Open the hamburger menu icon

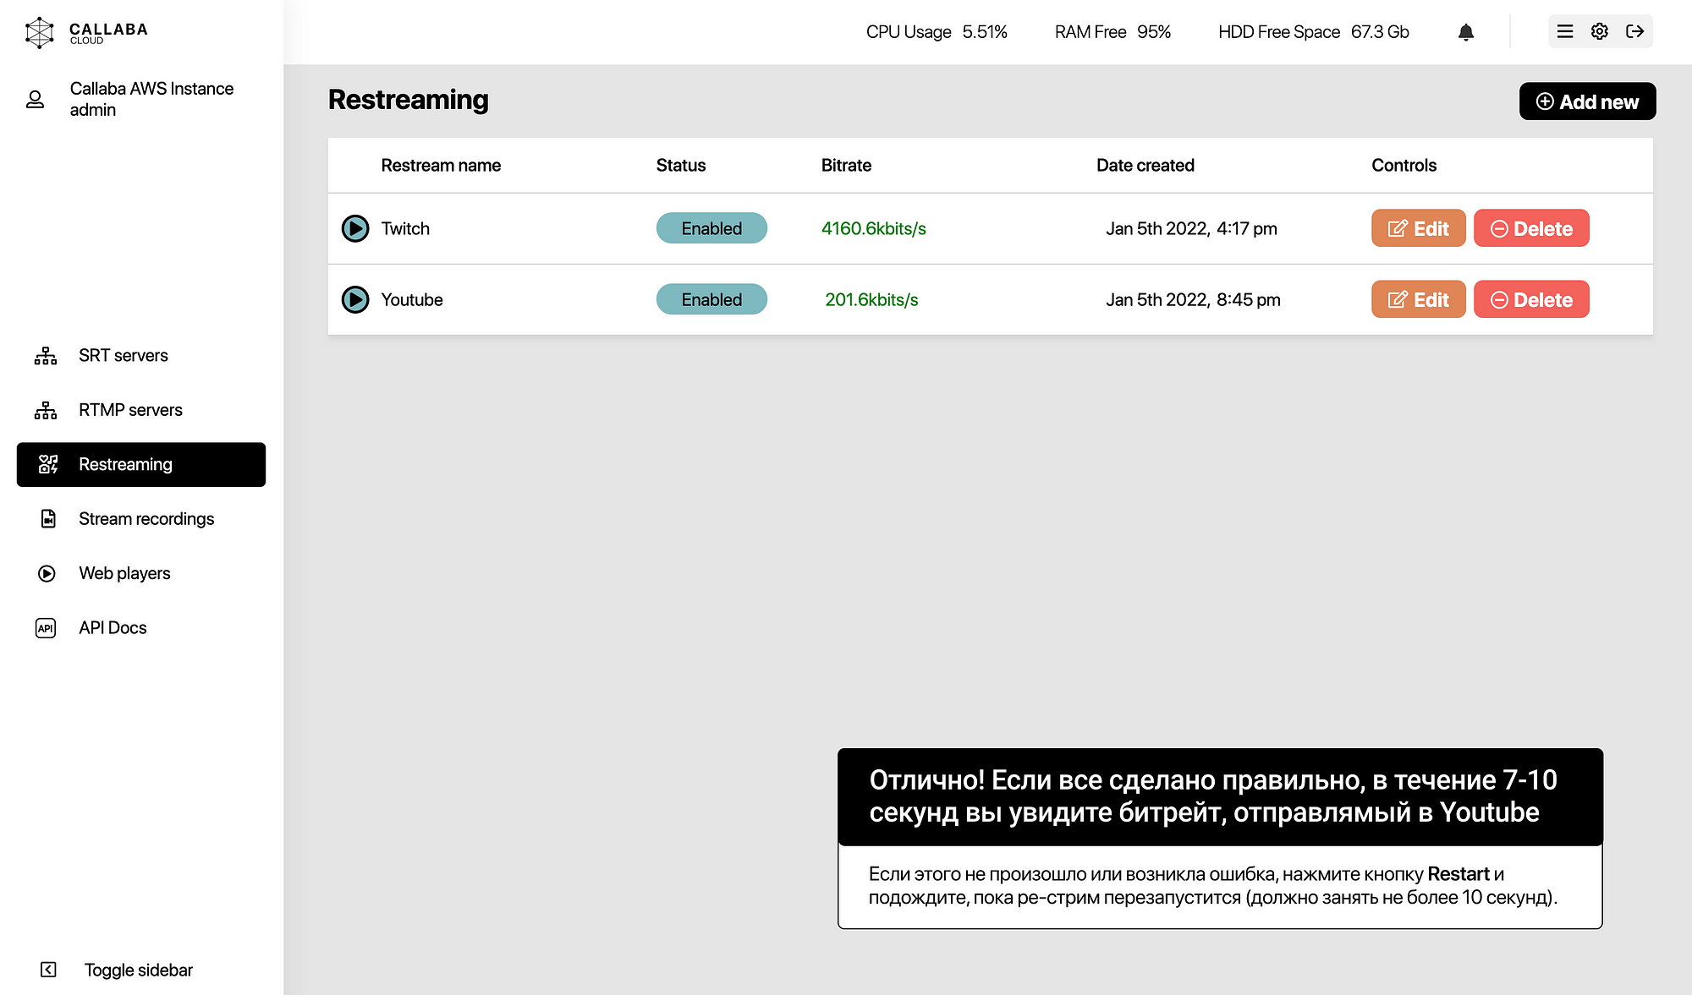tap(1565, 31)
